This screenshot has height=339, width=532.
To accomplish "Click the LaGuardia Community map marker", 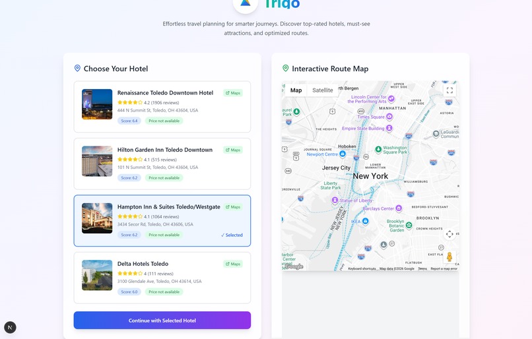I will point(436,134).
